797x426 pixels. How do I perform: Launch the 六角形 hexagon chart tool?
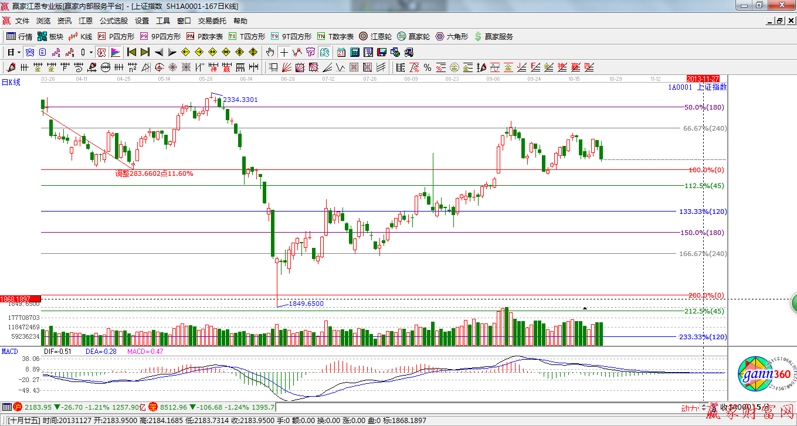pyautogui.click(x=452, y=36)
